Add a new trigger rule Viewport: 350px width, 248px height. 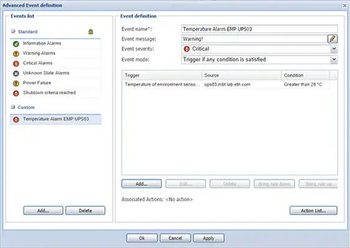click(142, 184)
